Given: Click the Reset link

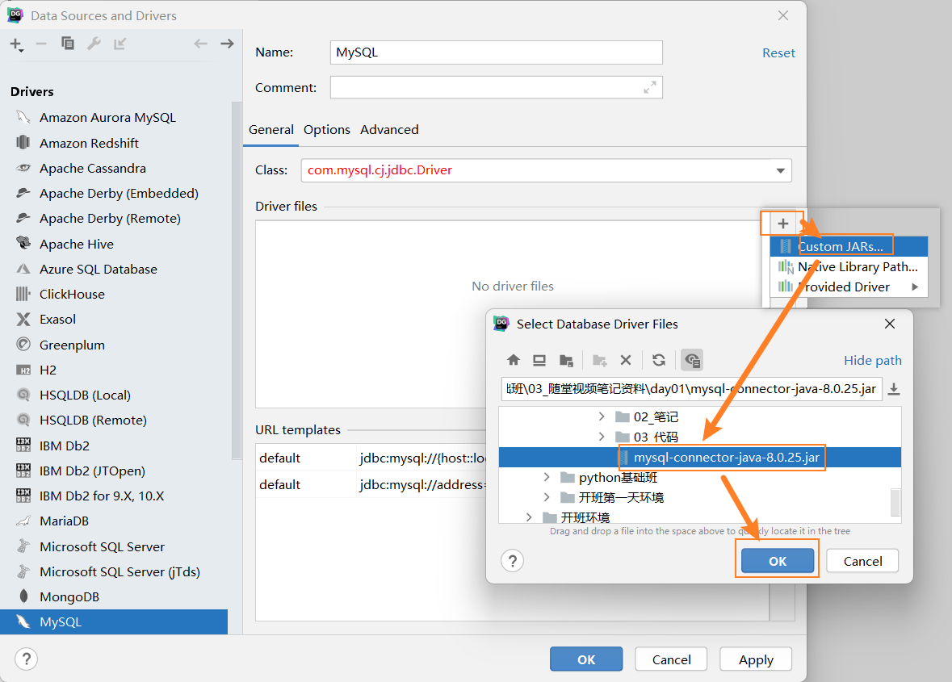Looking at the screenshot, I should pos(778,53).
